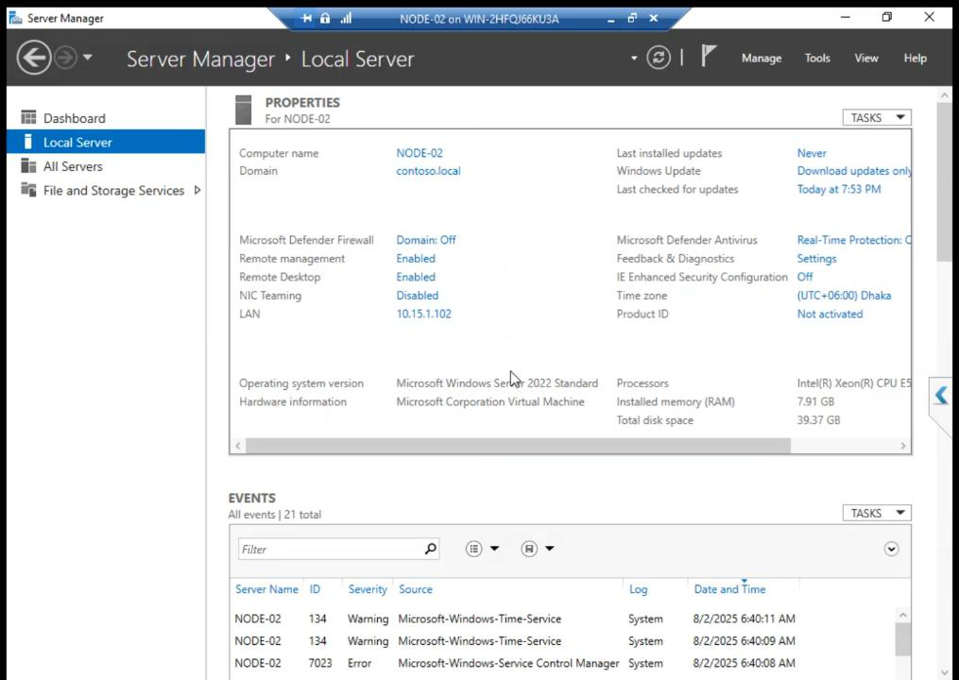Click properties horizontal scrollbar right arrow
959x680 pixels.
pos(903,446)
